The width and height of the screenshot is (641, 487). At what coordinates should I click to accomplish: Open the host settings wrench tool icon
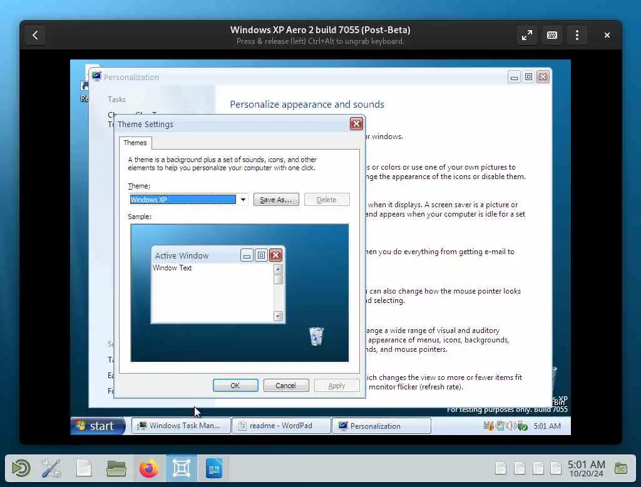(x=51, y=468)
